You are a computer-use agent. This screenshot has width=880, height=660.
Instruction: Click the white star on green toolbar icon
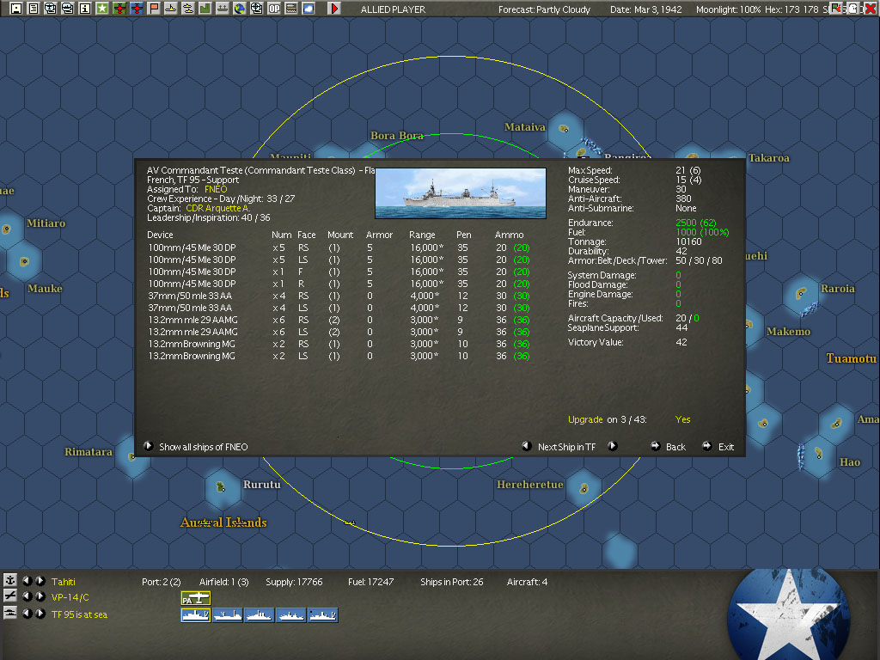101,9
